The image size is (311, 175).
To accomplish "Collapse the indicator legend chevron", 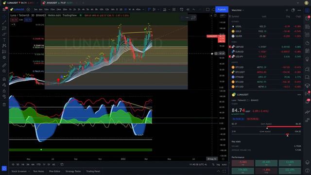I will [13, 24].
